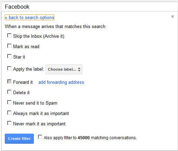178x151 pixels.
Task: Tick the Star it checkbox
Action: coord(9,56)
